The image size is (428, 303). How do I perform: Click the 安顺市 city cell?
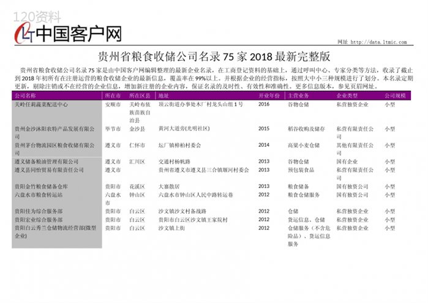click(113, 104)
